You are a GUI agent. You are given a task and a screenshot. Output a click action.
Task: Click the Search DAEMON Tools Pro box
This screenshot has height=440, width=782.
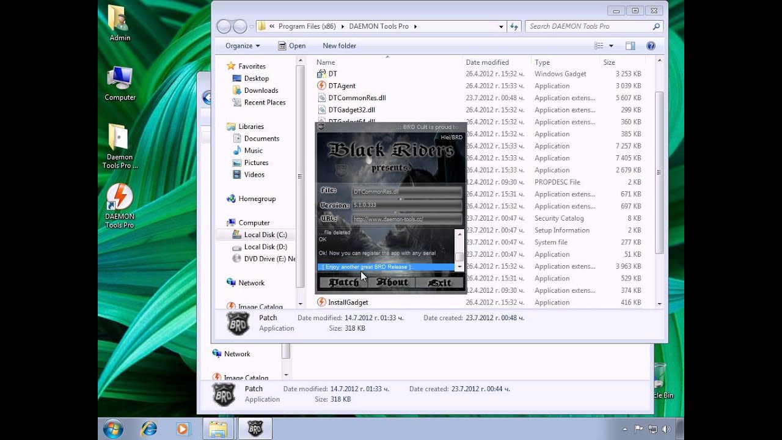pos(594,26)
